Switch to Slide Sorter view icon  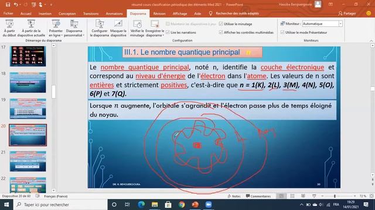click(x=292, y=196)
